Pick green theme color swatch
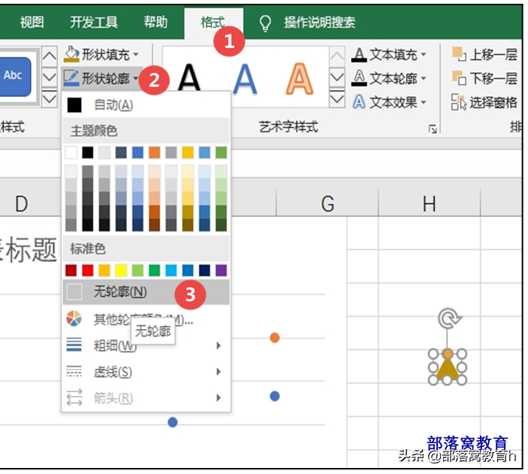This screenshot has height=474, width=528. point(222,152)
